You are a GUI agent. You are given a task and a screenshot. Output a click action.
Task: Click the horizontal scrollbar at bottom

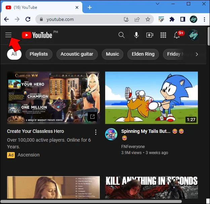[91, 201]
